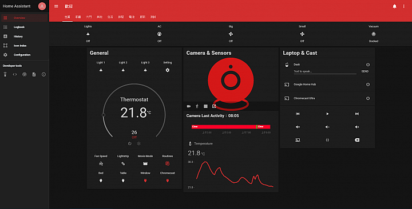Click the play button in media controls
The height and width of the screenshot is (209, 412).
pos(327,114)
